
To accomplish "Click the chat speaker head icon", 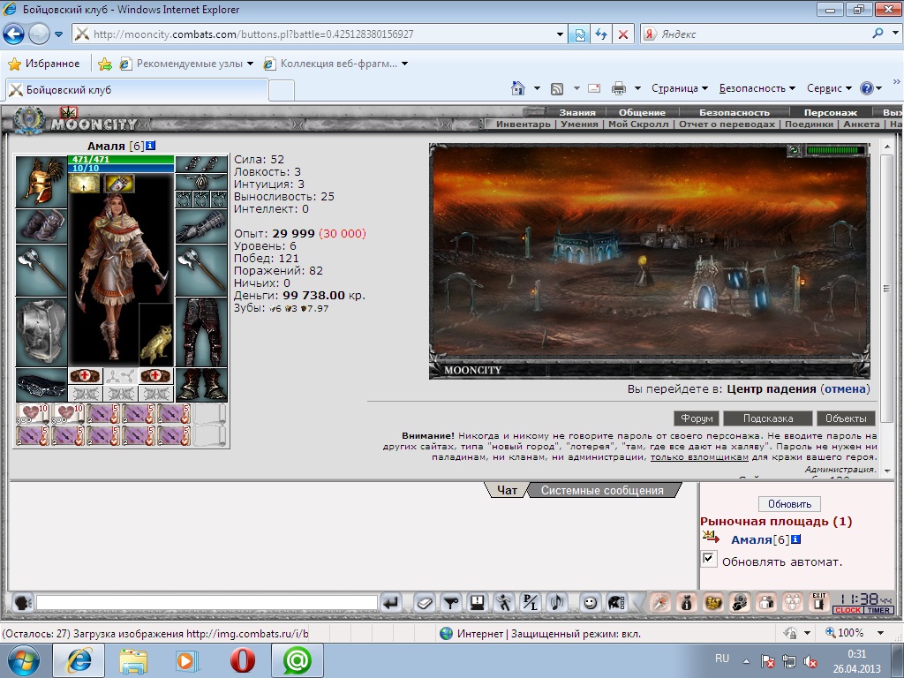I will click(x=22, y=603).
